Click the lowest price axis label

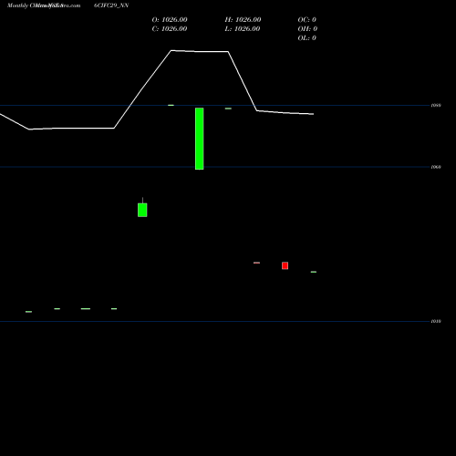point(436,321)
